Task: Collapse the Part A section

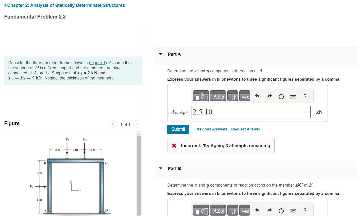Action: click(161, 54)
